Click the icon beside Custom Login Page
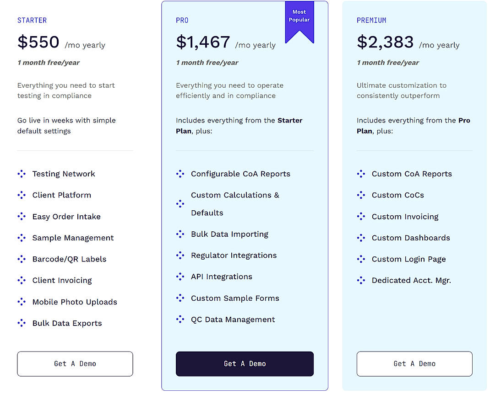Screen dimensions: 490x394 pos(361,259)
